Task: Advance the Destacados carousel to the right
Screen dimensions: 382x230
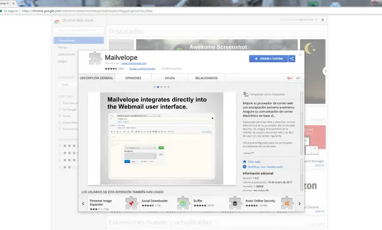Action: pyautogui.click(x=326, y=71)
